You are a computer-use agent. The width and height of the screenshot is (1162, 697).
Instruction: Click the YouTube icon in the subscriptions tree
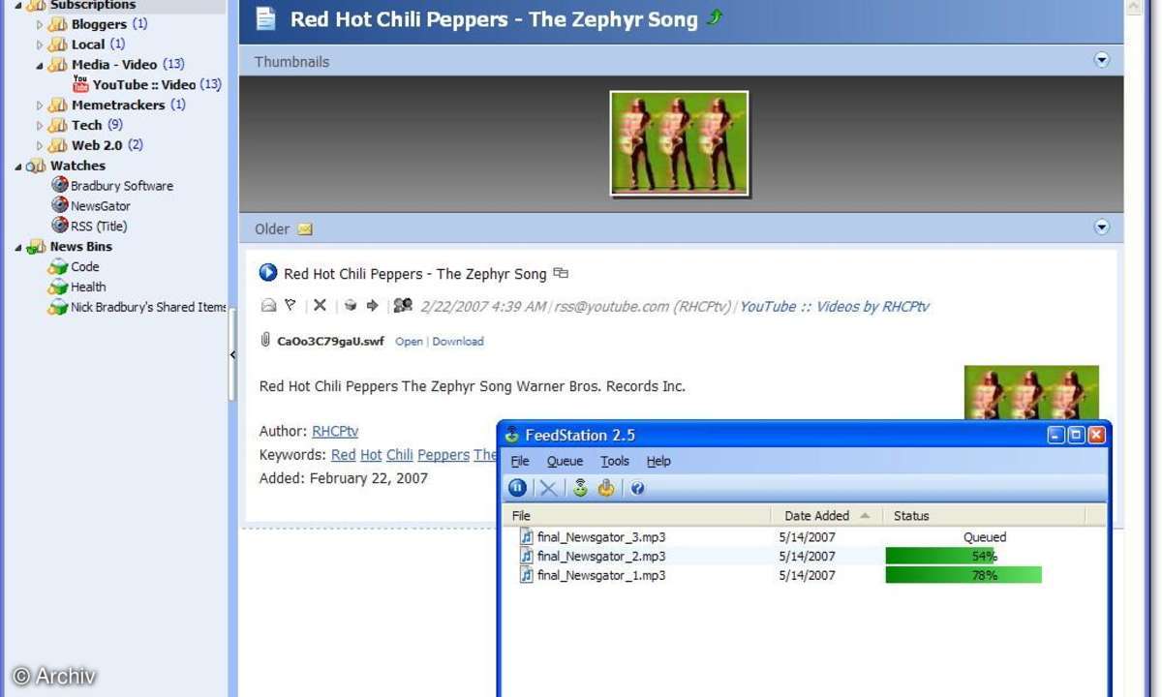tap(80, 84)
